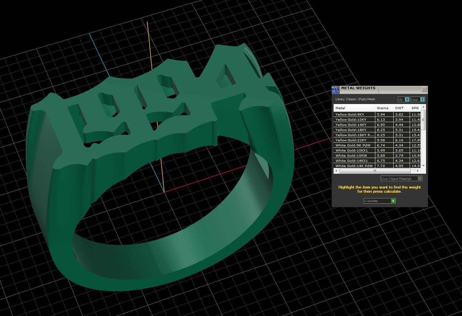462x316 pixels.
Task: Click the horizontal scroll left arrow
Action: point(336,171)
